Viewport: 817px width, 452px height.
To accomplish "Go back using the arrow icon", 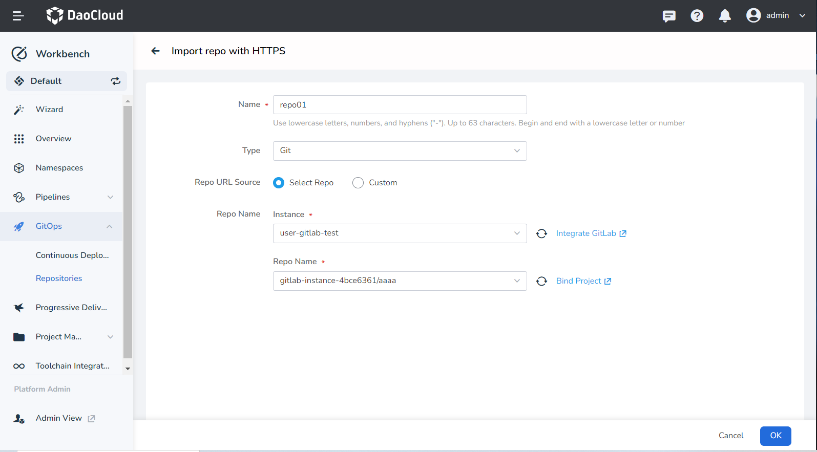I will [155, 51].
